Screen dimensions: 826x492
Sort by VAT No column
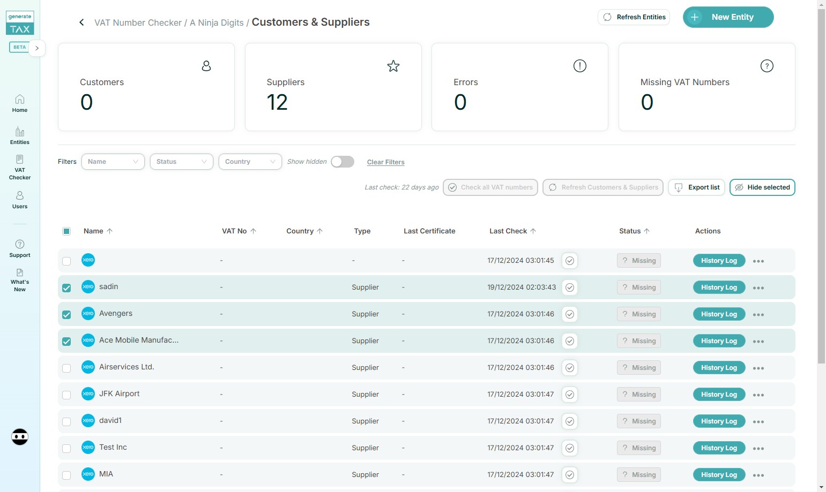(239, 231)
